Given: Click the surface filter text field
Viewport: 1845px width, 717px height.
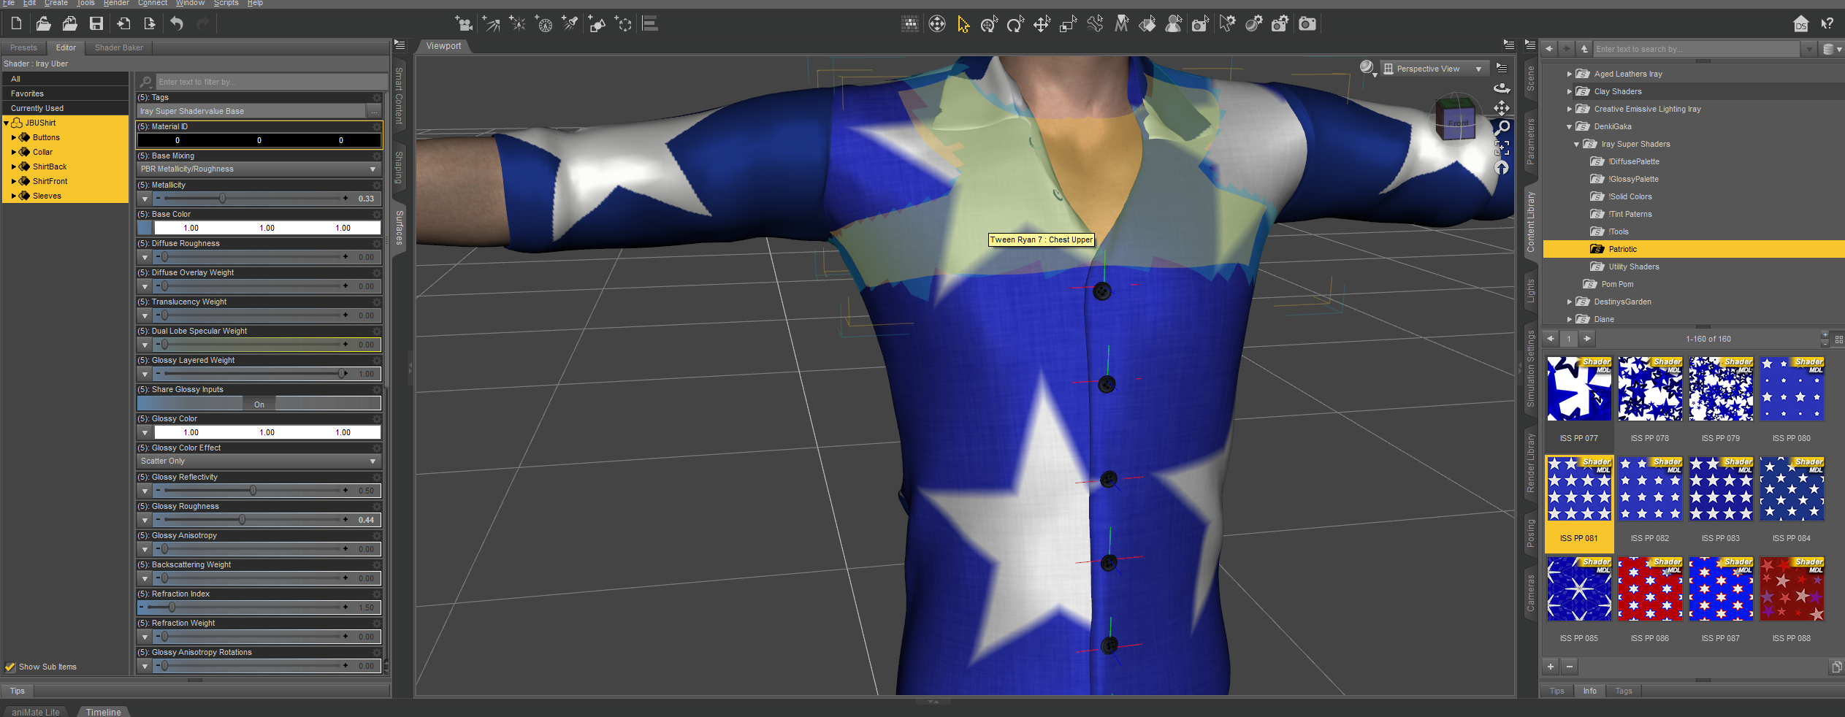Looking at the screenshot, I should pos(271,82).
